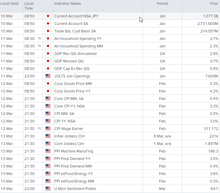Click the prior value 1,077.3B

[x=211, y=16]
